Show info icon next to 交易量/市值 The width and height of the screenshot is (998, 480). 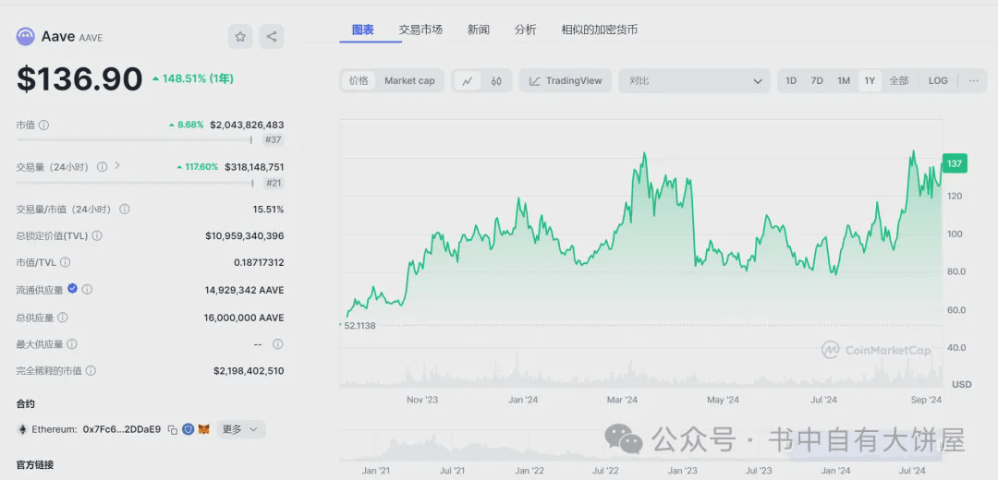pos(125,210)
